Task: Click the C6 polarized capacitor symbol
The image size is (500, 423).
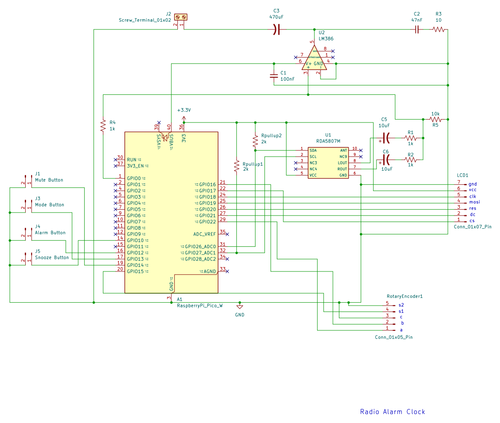Action: coord(386,160)
